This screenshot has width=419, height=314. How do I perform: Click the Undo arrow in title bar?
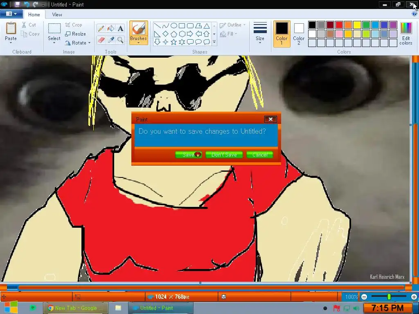pos(27,4)
